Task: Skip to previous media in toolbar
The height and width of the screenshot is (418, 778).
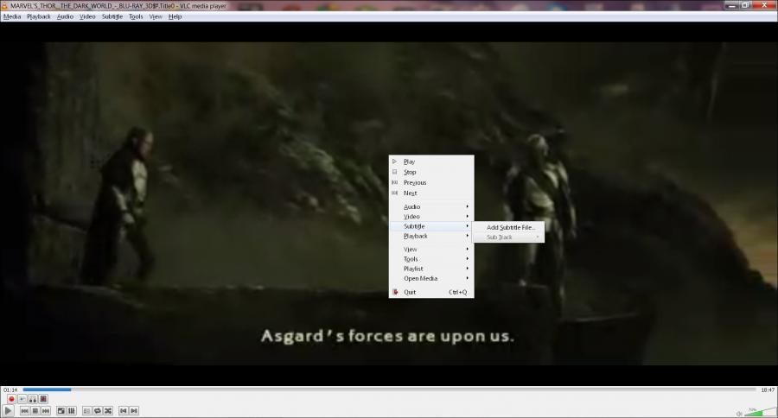Action: (24, 411)
